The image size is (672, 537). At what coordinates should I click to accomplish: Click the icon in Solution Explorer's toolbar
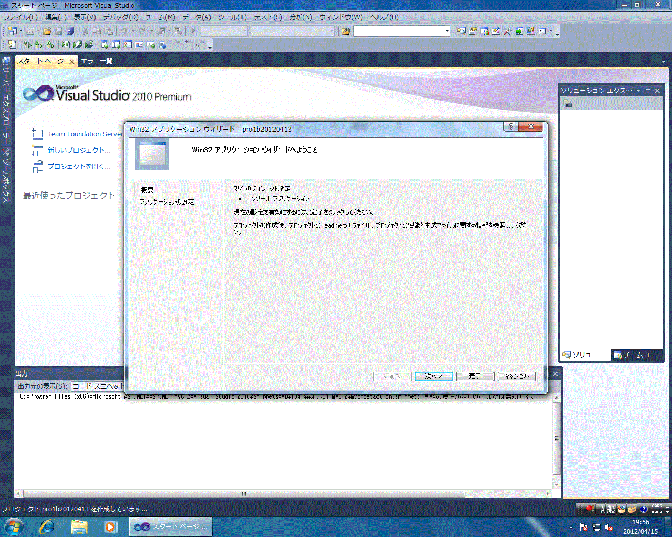coord(568,103)
